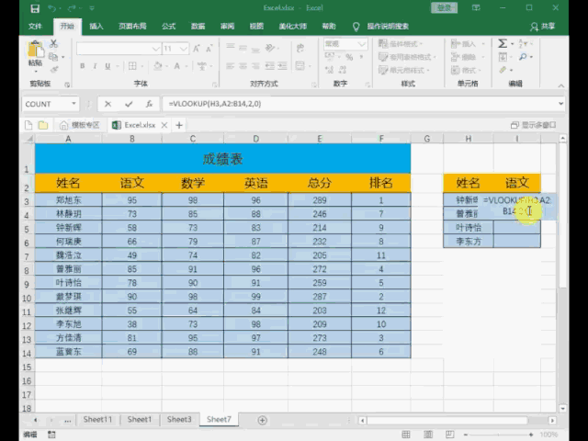This screenshot has height=441, width=588.
Task: Click the Percent style icon
Action: coord(349,57)
